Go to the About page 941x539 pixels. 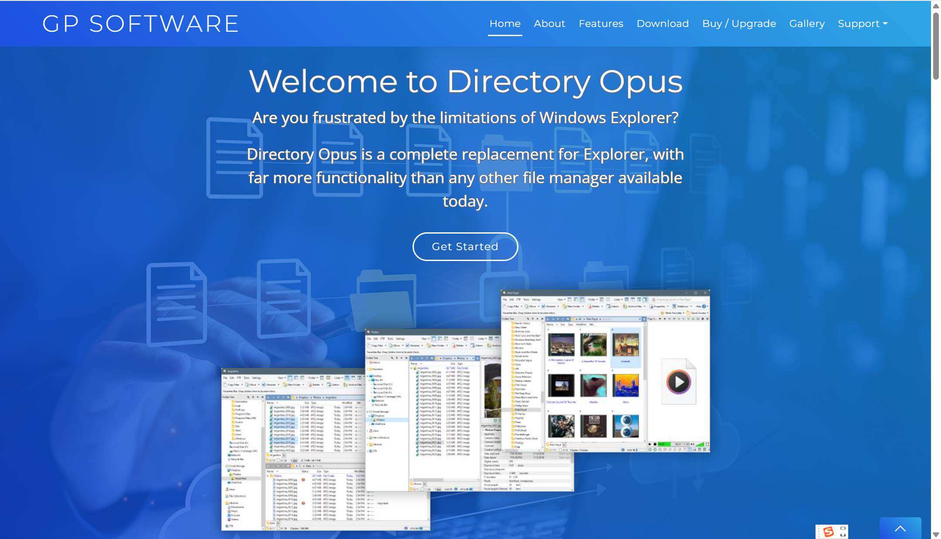tap(549, 23)
